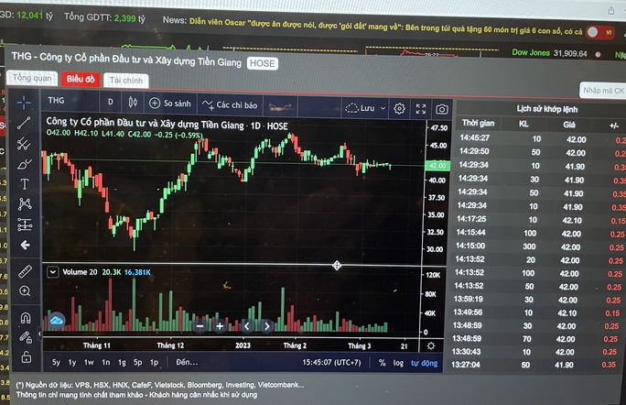Switch to the 'Tổng quan' tab
The width and height of the screenshot is (626, 405).
[x=32, y=79]
